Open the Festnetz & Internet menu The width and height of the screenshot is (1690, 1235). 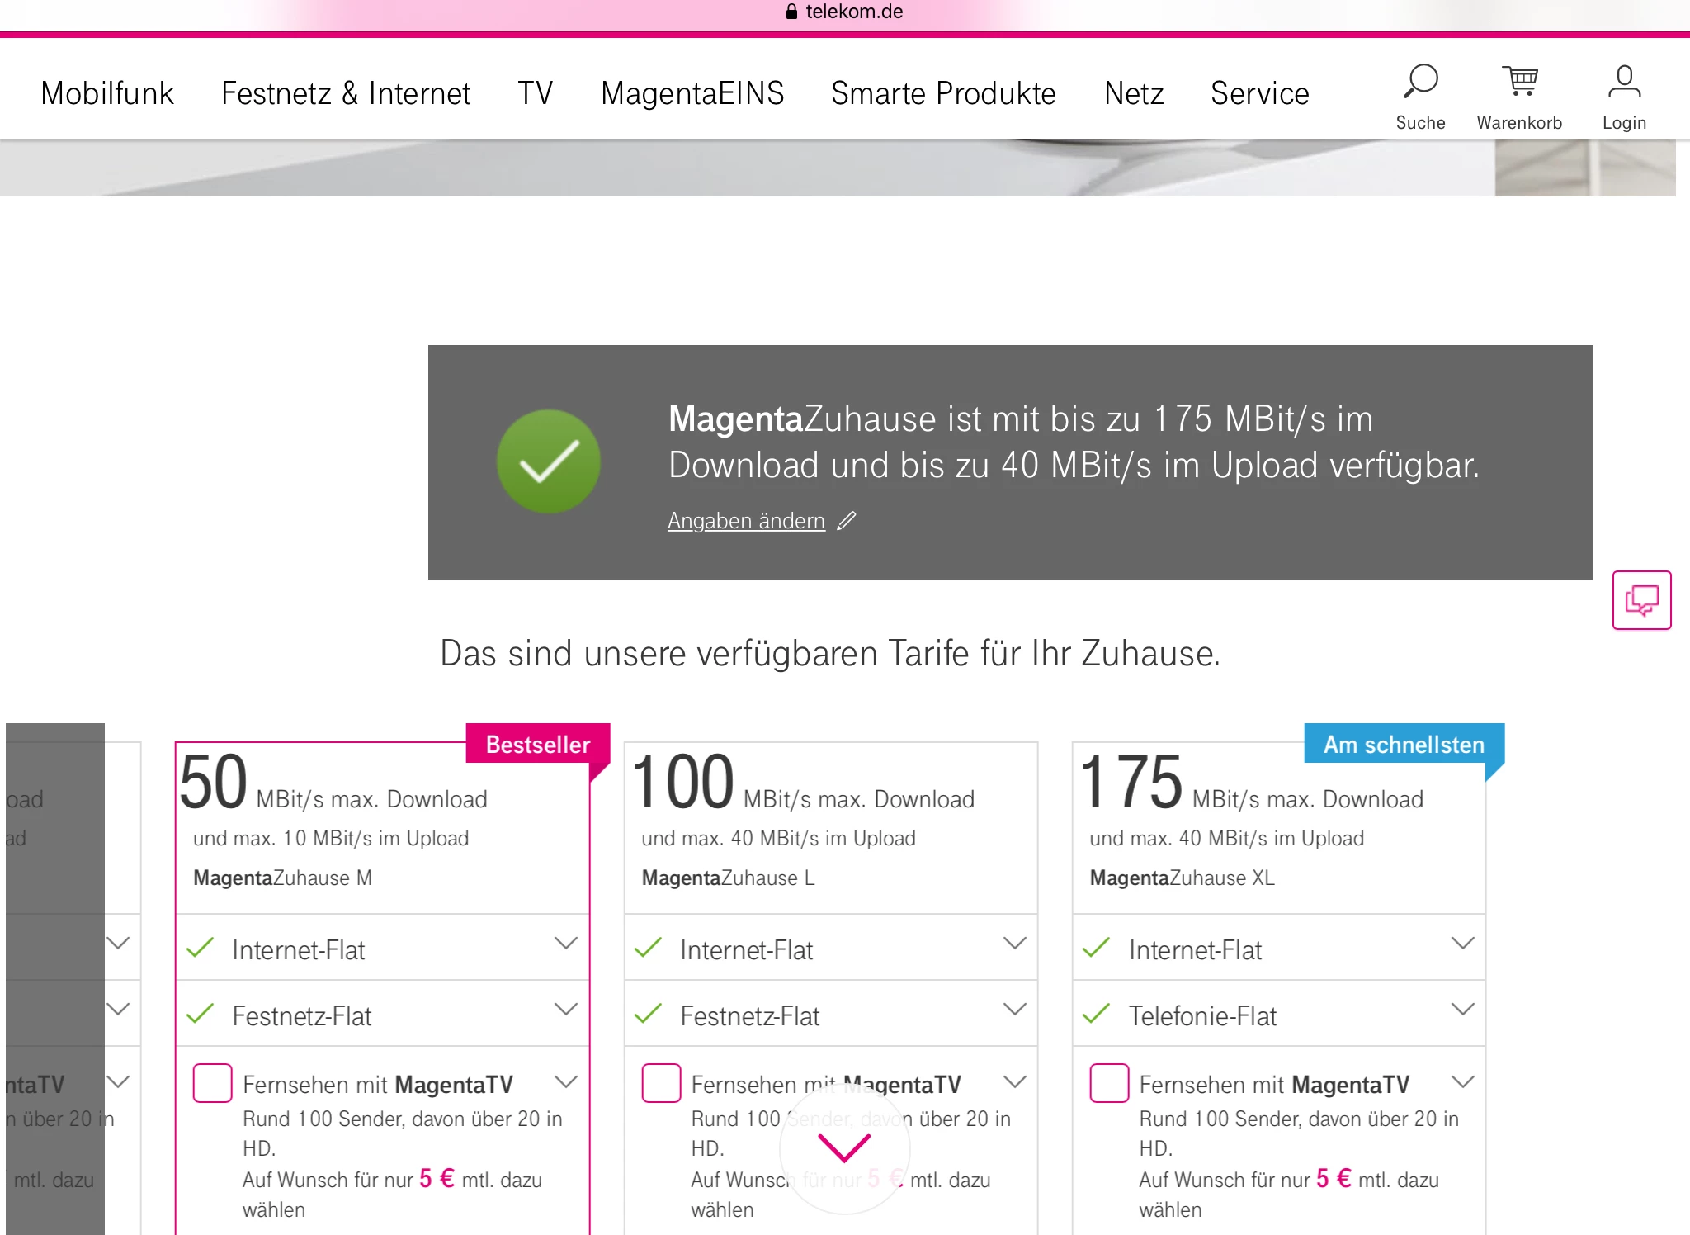coord(346,93)
